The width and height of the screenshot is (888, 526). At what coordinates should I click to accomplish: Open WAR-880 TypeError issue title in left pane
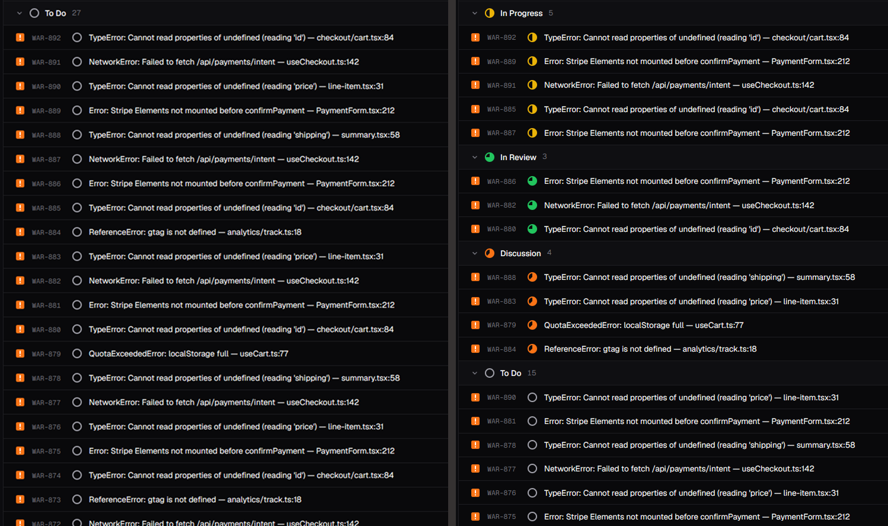click(x=241, y=329)
